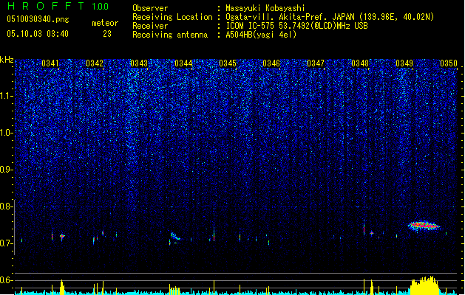Click the yellow intensity bar below the 0341 echo

coord(61,288)
